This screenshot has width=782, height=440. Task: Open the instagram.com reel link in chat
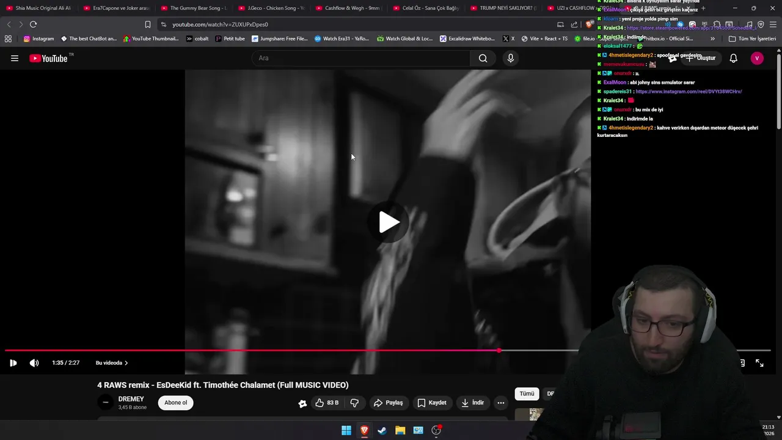(689, 92)
